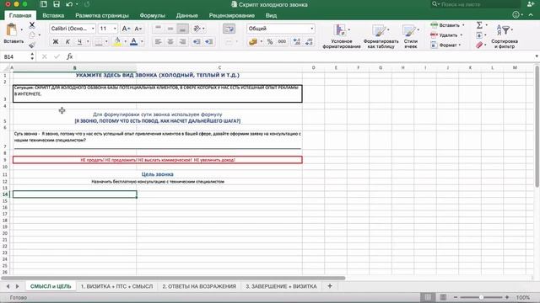Click the search sheet field
This screenshot has height=303, width=540.
pos(475,4)
